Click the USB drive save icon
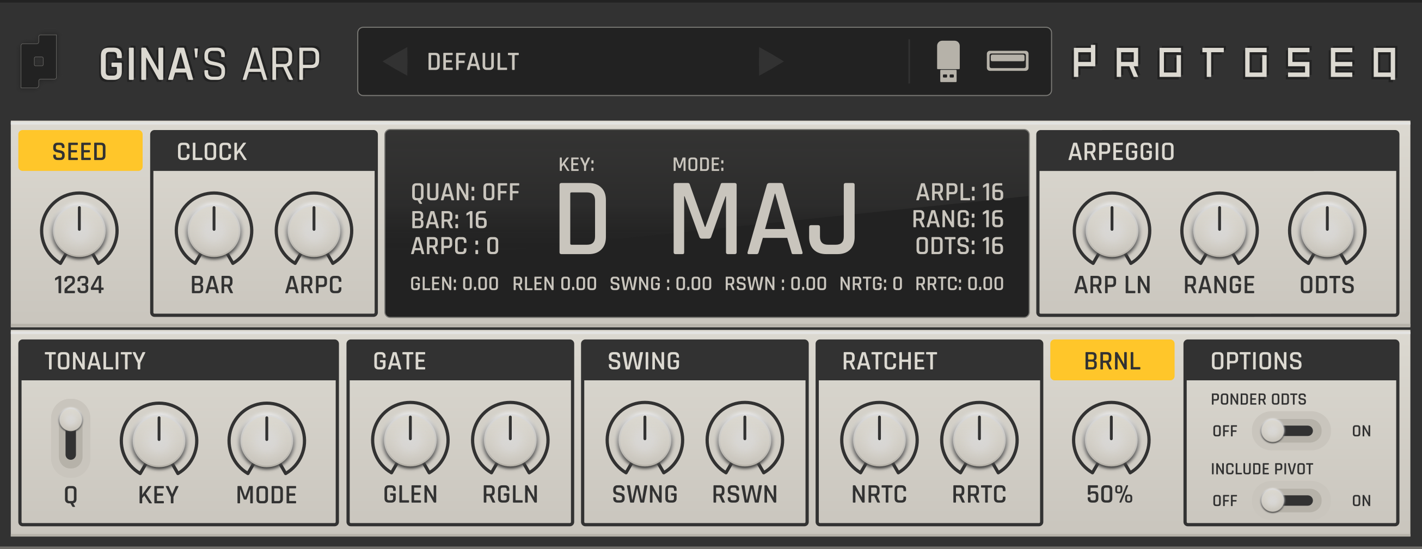1422x549 pixels. point(948,61)
